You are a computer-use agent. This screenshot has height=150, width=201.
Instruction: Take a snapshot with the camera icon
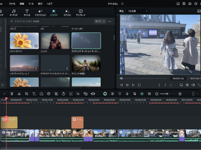[x=187, y=85]
